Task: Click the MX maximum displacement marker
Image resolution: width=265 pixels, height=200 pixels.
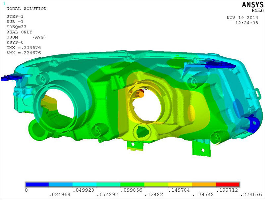Action: (145, 89)
